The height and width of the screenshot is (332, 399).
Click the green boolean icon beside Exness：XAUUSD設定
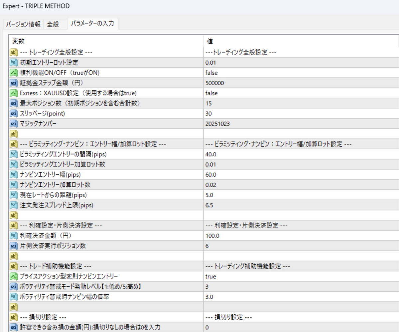pos(13,93)
